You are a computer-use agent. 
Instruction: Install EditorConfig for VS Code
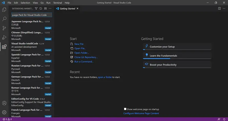tap(48, 106)
